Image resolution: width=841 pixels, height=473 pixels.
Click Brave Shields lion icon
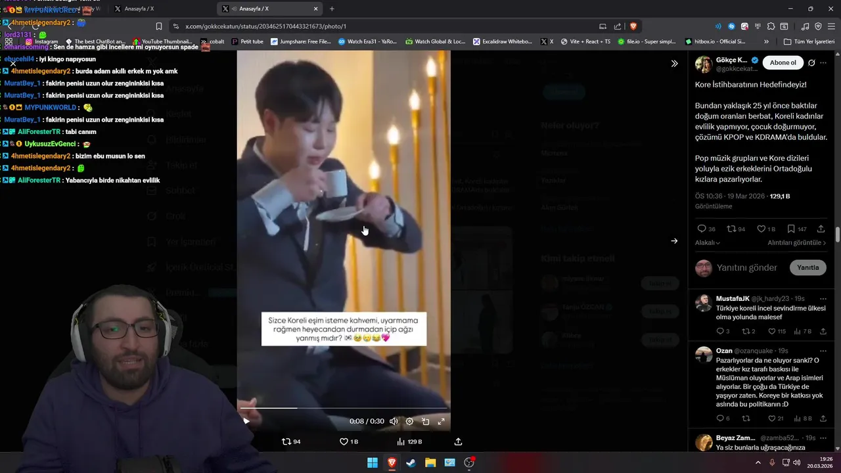[633, 26]
